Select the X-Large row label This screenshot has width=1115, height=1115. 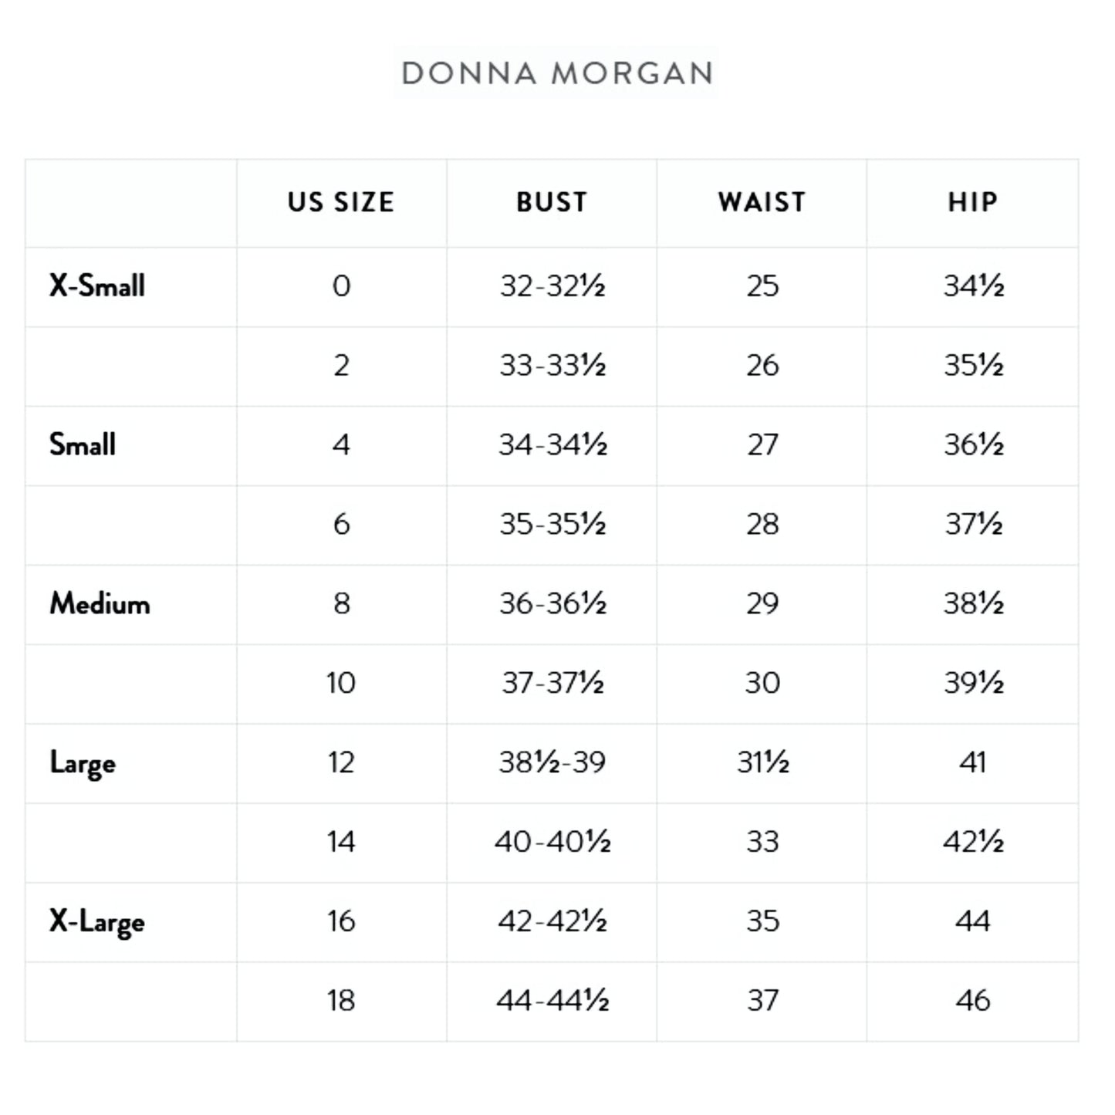coord(97,921)
